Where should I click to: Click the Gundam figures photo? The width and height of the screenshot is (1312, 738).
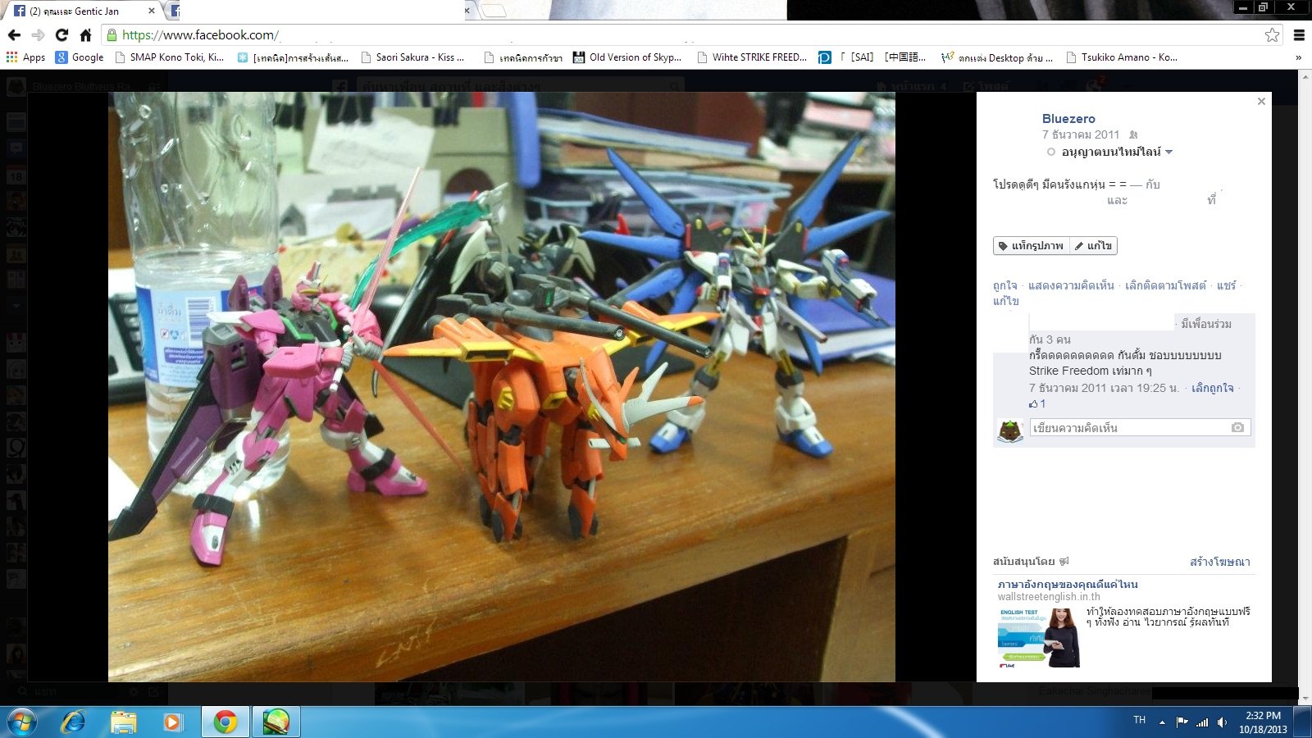pyautogui.click(x=502, y=387)
